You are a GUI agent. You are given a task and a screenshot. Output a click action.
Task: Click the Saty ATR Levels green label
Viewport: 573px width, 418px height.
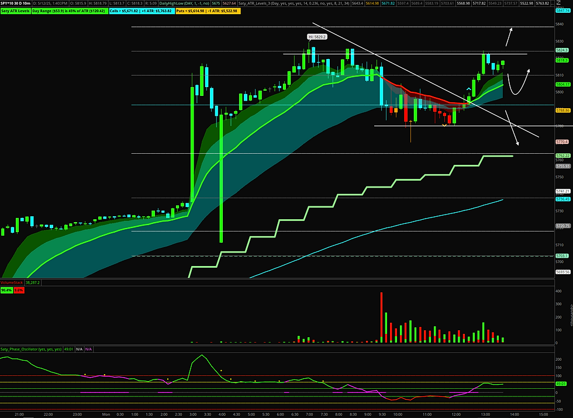[15, 11]
